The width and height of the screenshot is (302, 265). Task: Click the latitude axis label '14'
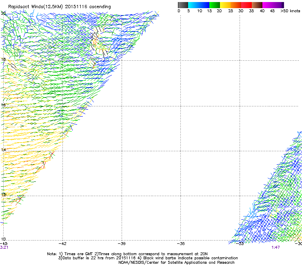3,150
